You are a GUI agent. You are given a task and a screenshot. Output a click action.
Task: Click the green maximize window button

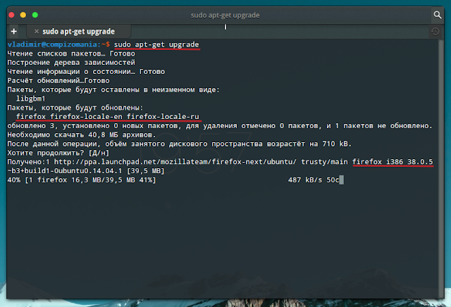pos(35,15)
